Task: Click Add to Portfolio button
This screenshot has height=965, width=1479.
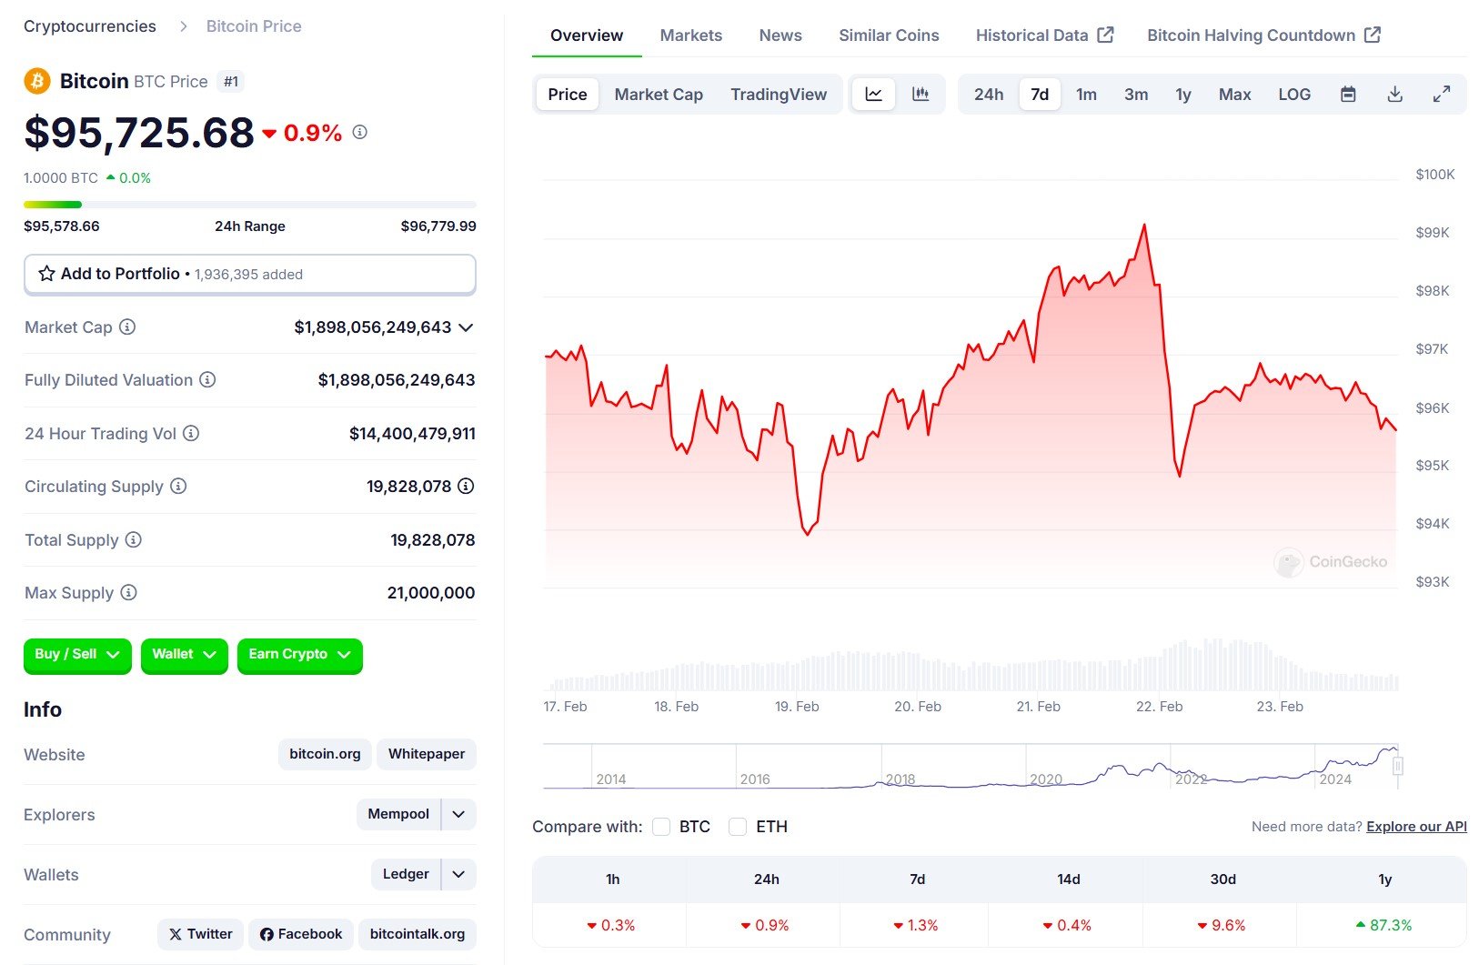Action: pyautogui.click(x=249, y=274)
